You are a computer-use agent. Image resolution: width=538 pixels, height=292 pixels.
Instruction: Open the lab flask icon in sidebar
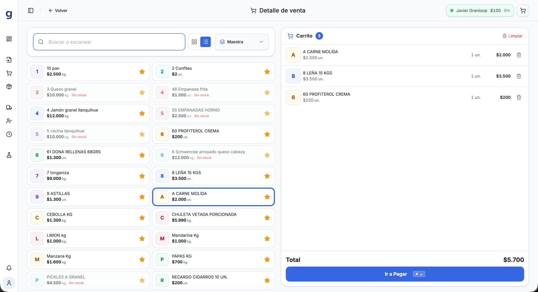pos(9,155)
